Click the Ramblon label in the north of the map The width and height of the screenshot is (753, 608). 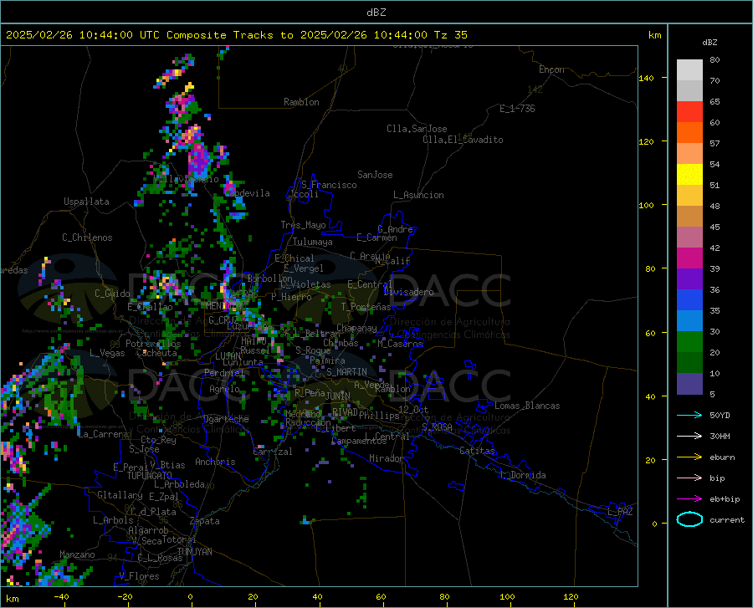click(x=301, y=102)
